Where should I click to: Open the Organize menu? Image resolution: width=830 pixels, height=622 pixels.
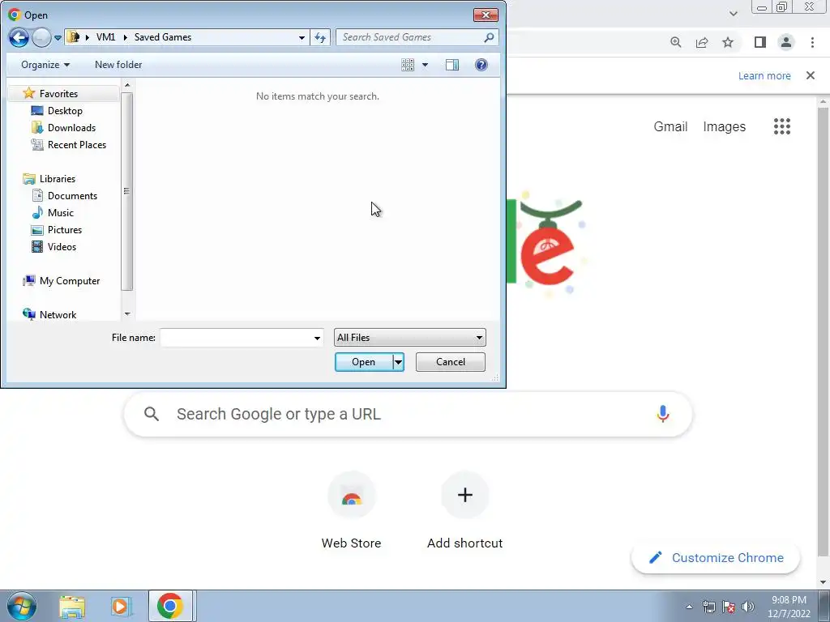(x=45, y=65)
